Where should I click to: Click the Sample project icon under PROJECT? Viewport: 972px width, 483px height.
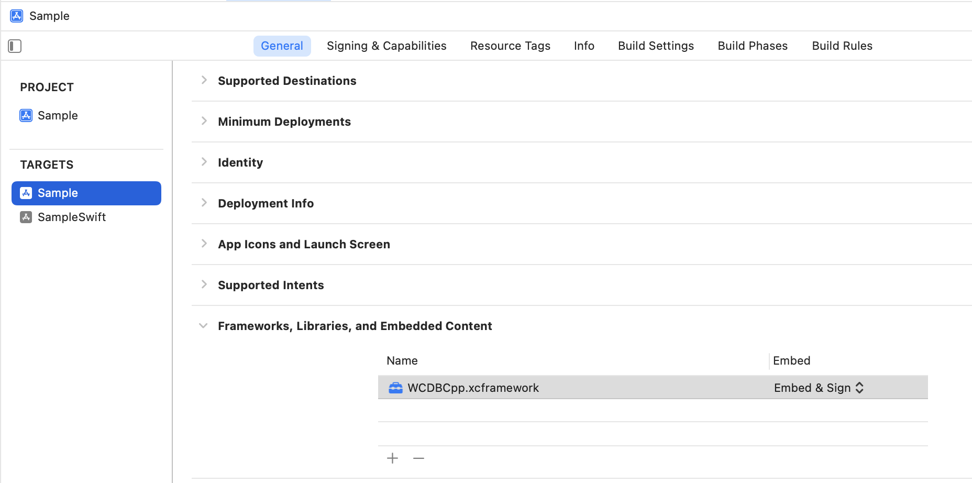(26, 115)
